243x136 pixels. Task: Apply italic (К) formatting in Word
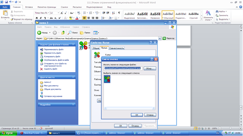(x=41, y=18)
